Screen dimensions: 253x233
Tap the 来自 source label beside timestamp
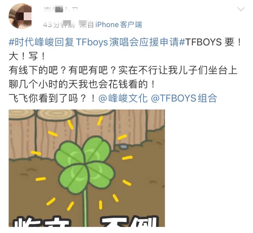pyautogui.click(x=86, y=25)
